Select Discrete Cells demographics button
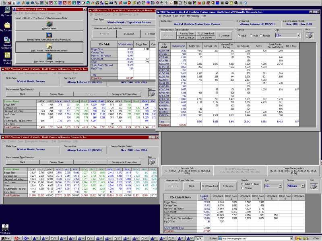This screenshot has height=241, width=322. tap(187, 171)
